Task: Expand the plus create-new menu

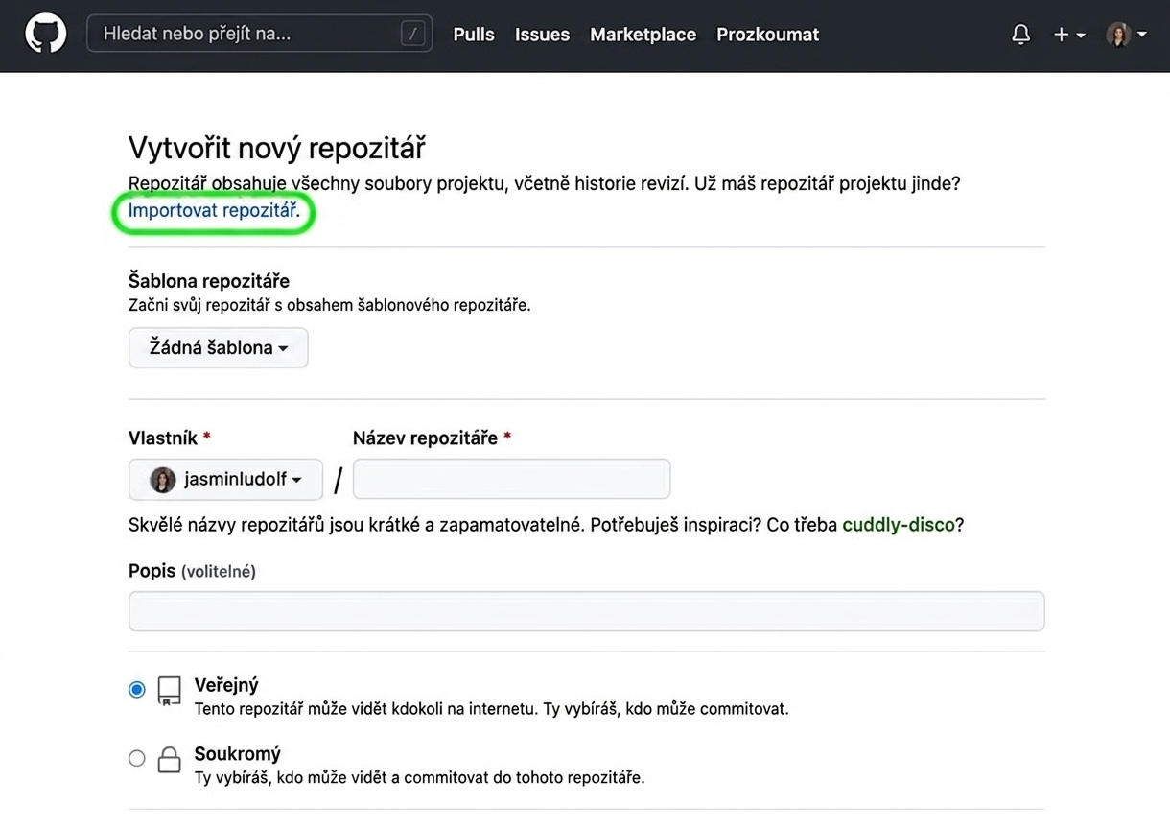Action: [1069, 35]
